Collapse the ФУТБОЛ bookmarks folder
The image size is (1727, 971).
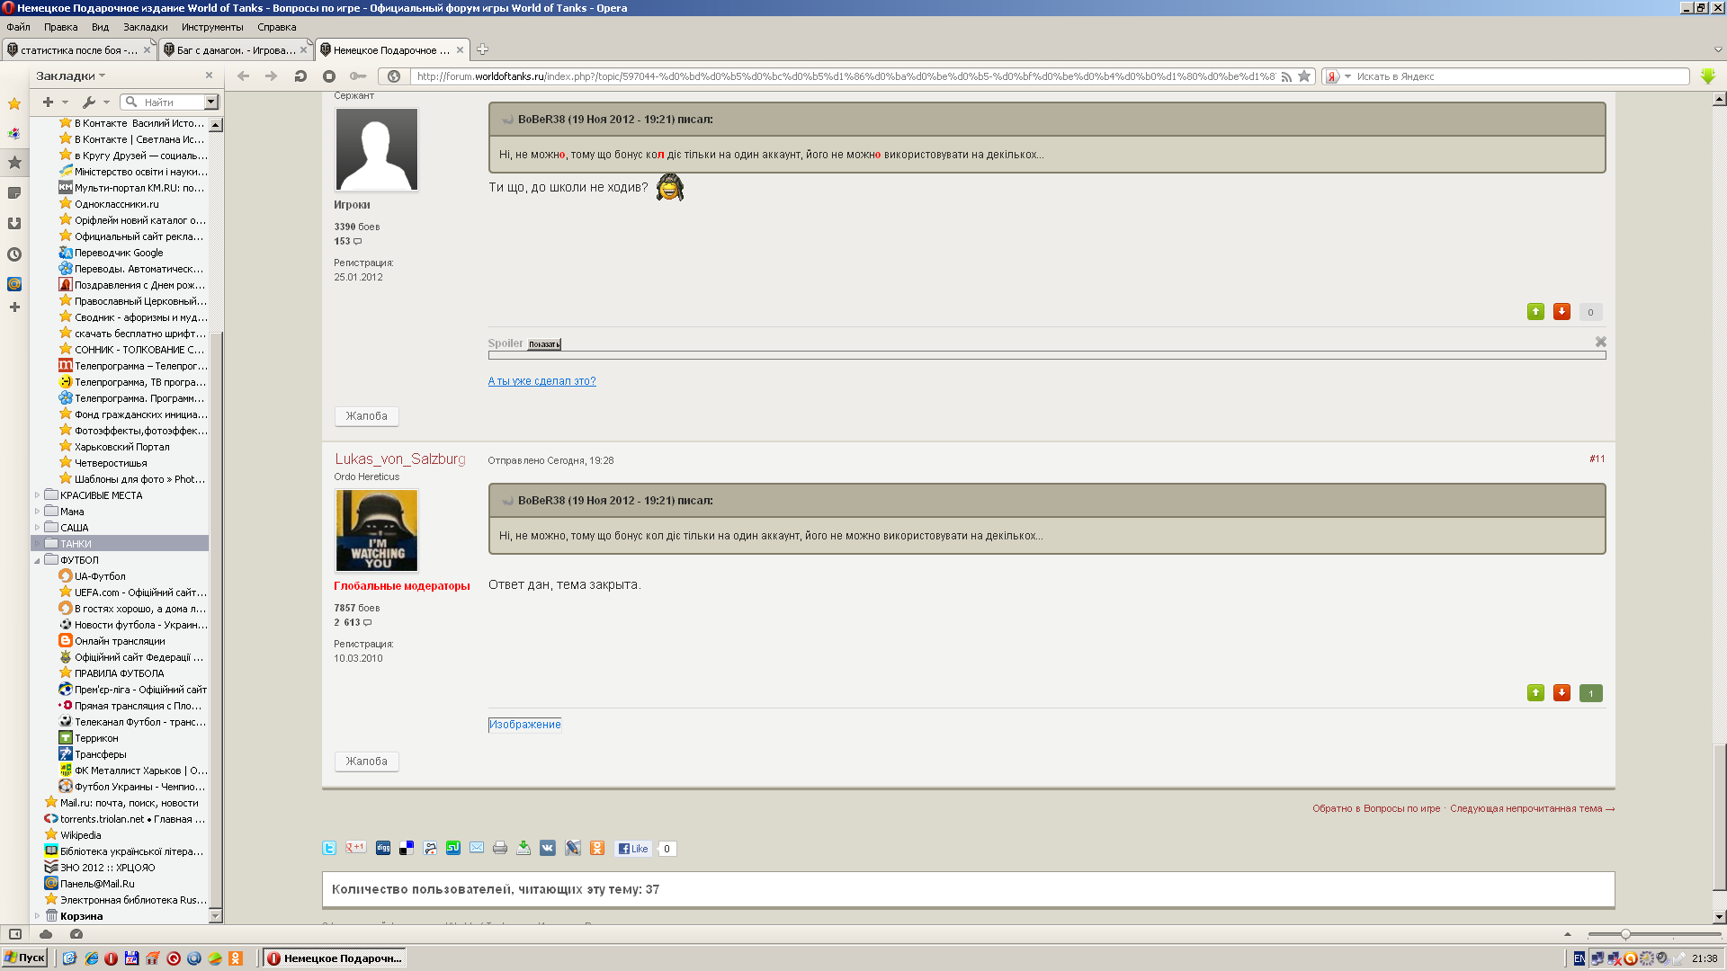[x=37, y=560]
